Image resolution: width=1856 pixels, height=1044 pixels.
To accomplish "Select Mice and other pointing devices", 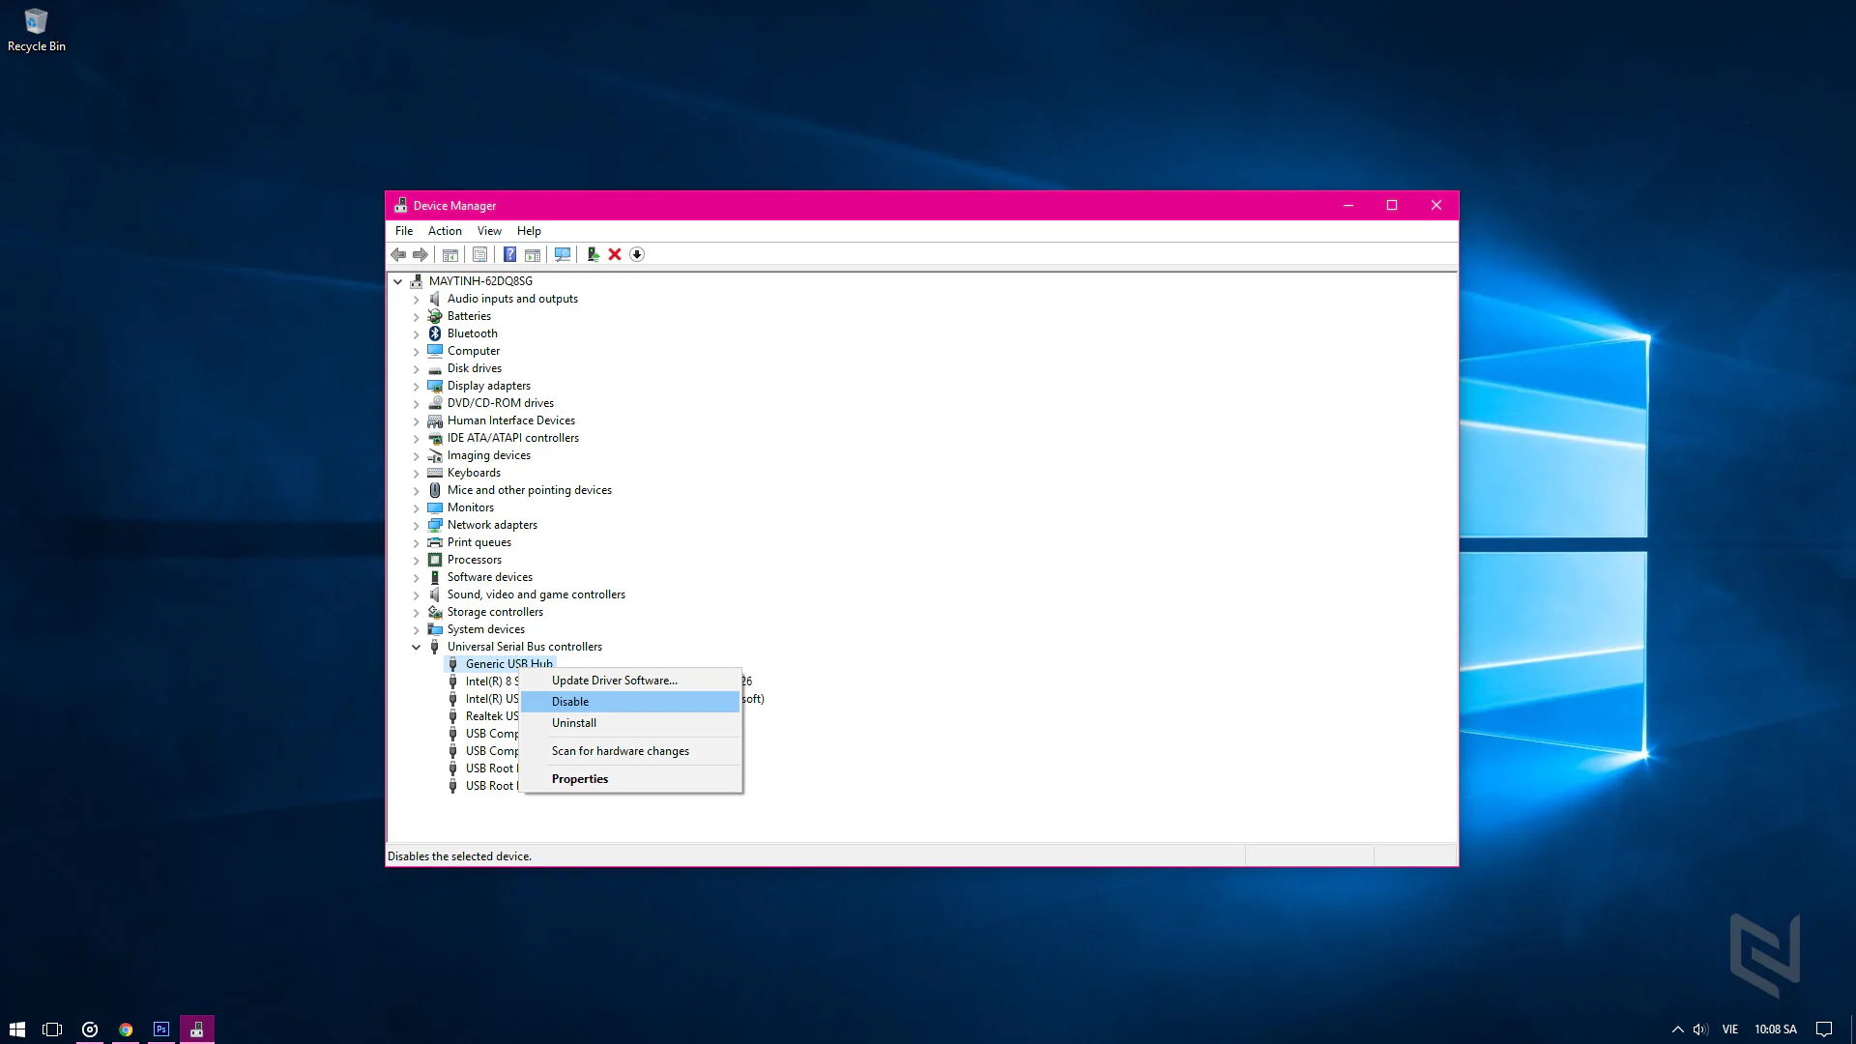I will [x=529, y=490].
